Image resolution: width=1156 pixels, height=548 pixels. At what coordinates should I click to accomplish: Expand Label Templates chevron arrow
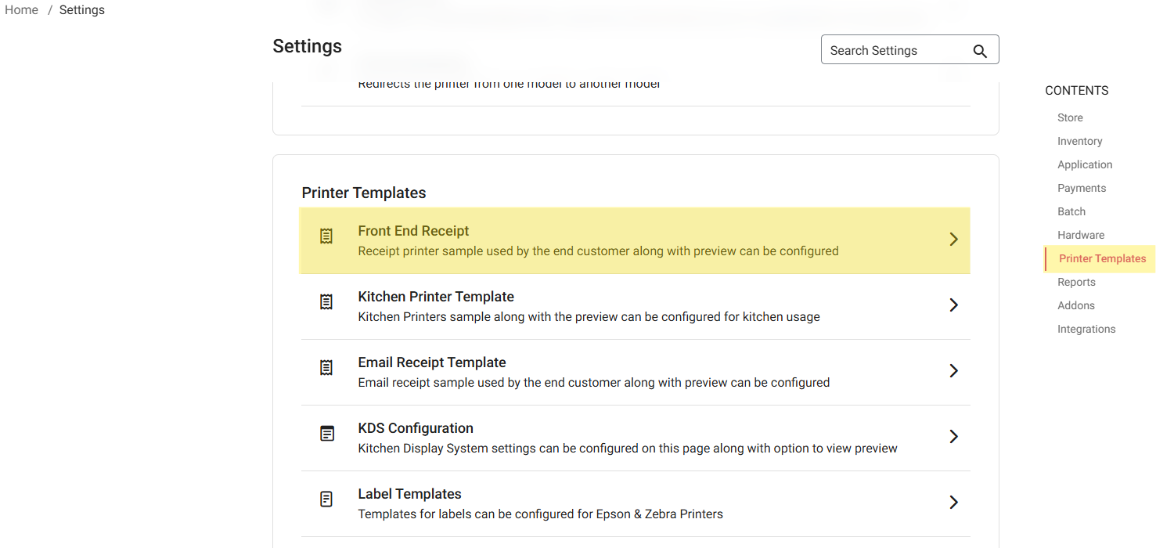tap(953, 503)
